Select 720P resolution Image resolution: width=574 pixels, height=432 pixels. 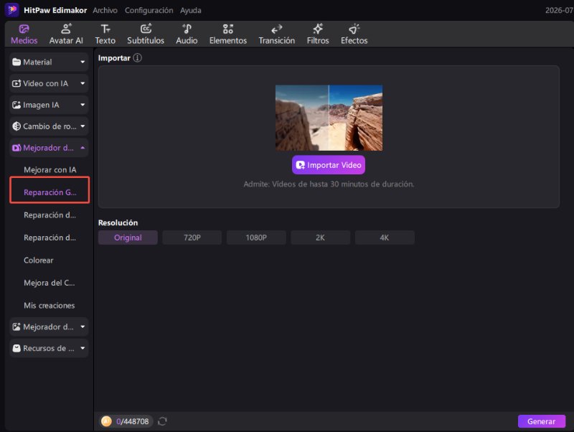point(192,238)
